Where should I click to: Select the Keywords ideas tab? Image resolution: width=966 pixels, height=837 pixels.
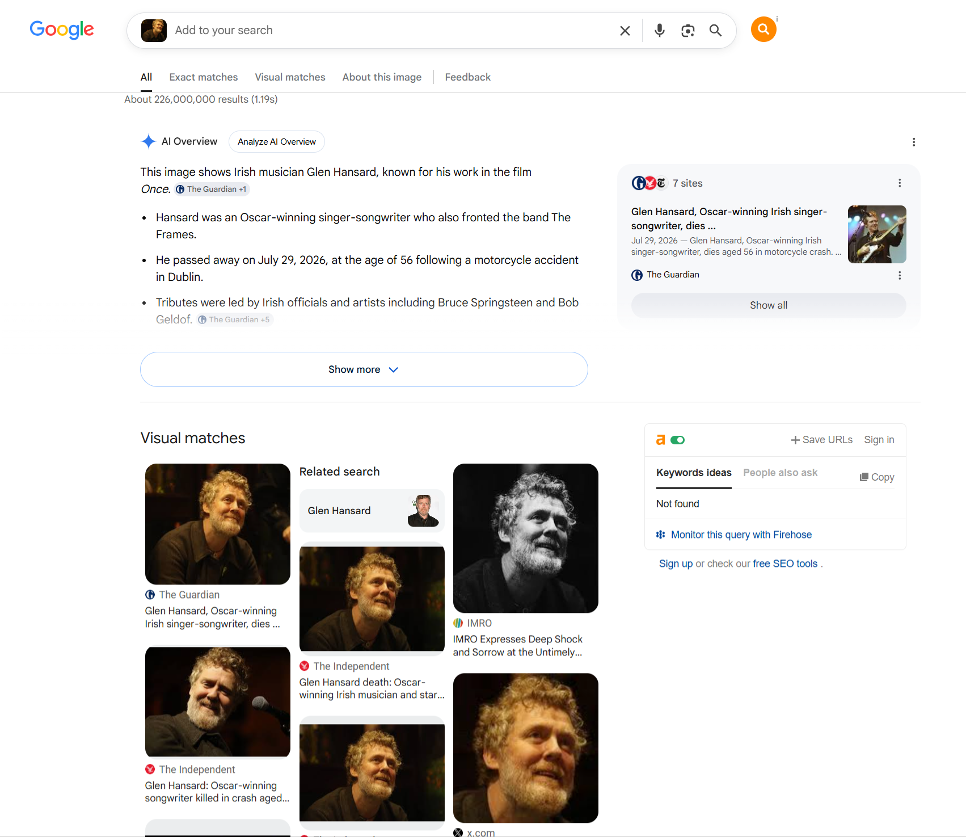[x=694, y=473]
